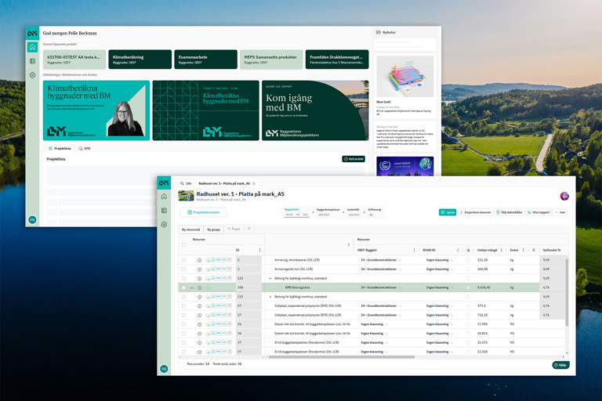Select the EPD Betongplatta row checkbox
This screenshot has width=602, height=401.
(x=184, y=287)
